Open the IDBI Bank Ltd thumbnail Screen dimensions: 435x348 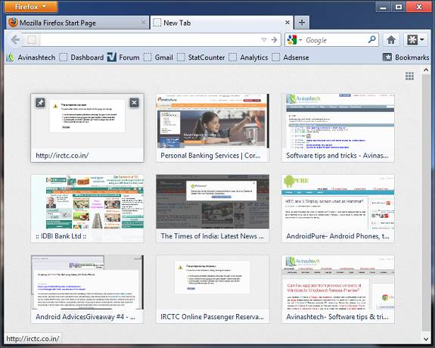click(x=88, y=208)
